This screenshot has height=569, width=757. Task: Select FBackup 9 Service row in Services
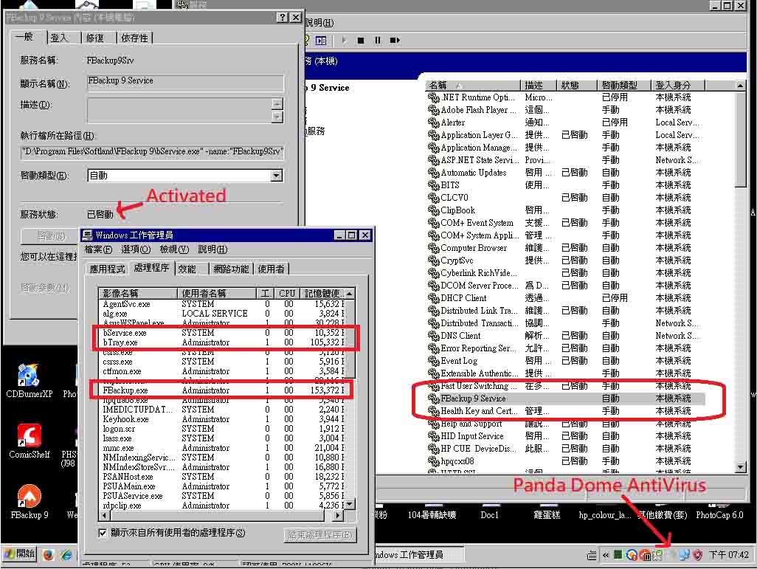[565, 399]
